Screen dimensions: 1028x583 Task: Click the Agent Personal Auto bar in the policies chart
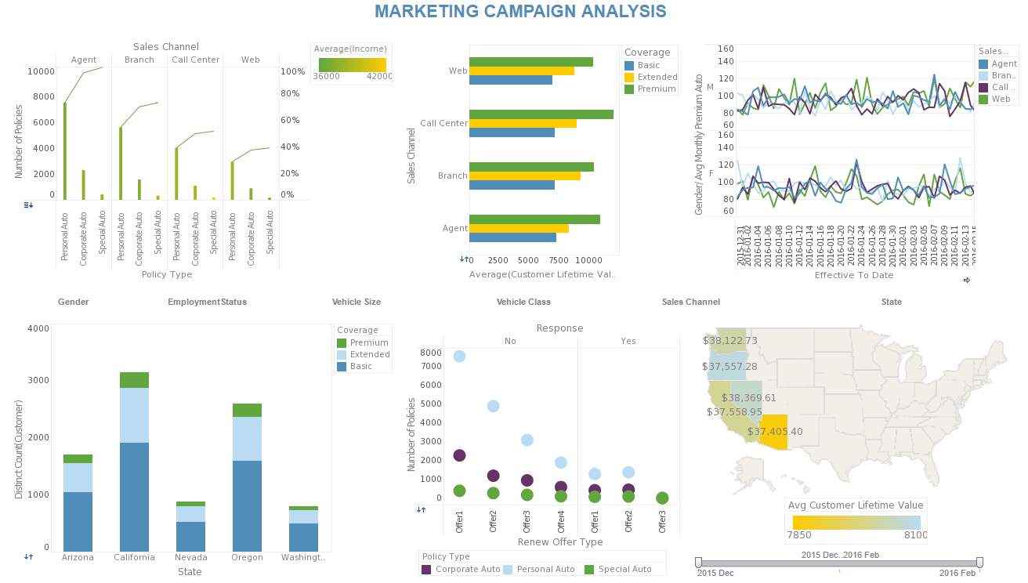[65, 151]
